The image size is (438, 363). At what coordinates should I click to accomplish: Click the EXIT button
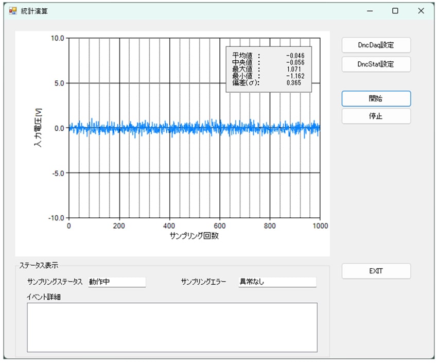376,271
